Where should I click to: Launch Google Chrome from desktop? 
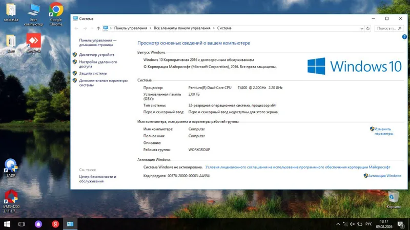coord(56,14)
